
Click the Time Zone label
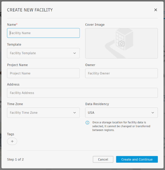click(15, 104)
